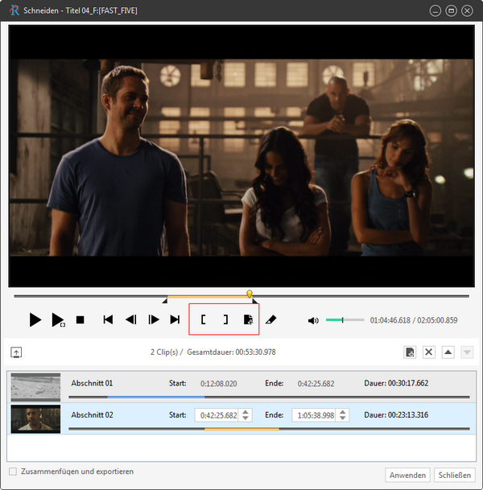Click the Dauer 00:30:17.662 value
483x490 pixels.
coord(408,383)
